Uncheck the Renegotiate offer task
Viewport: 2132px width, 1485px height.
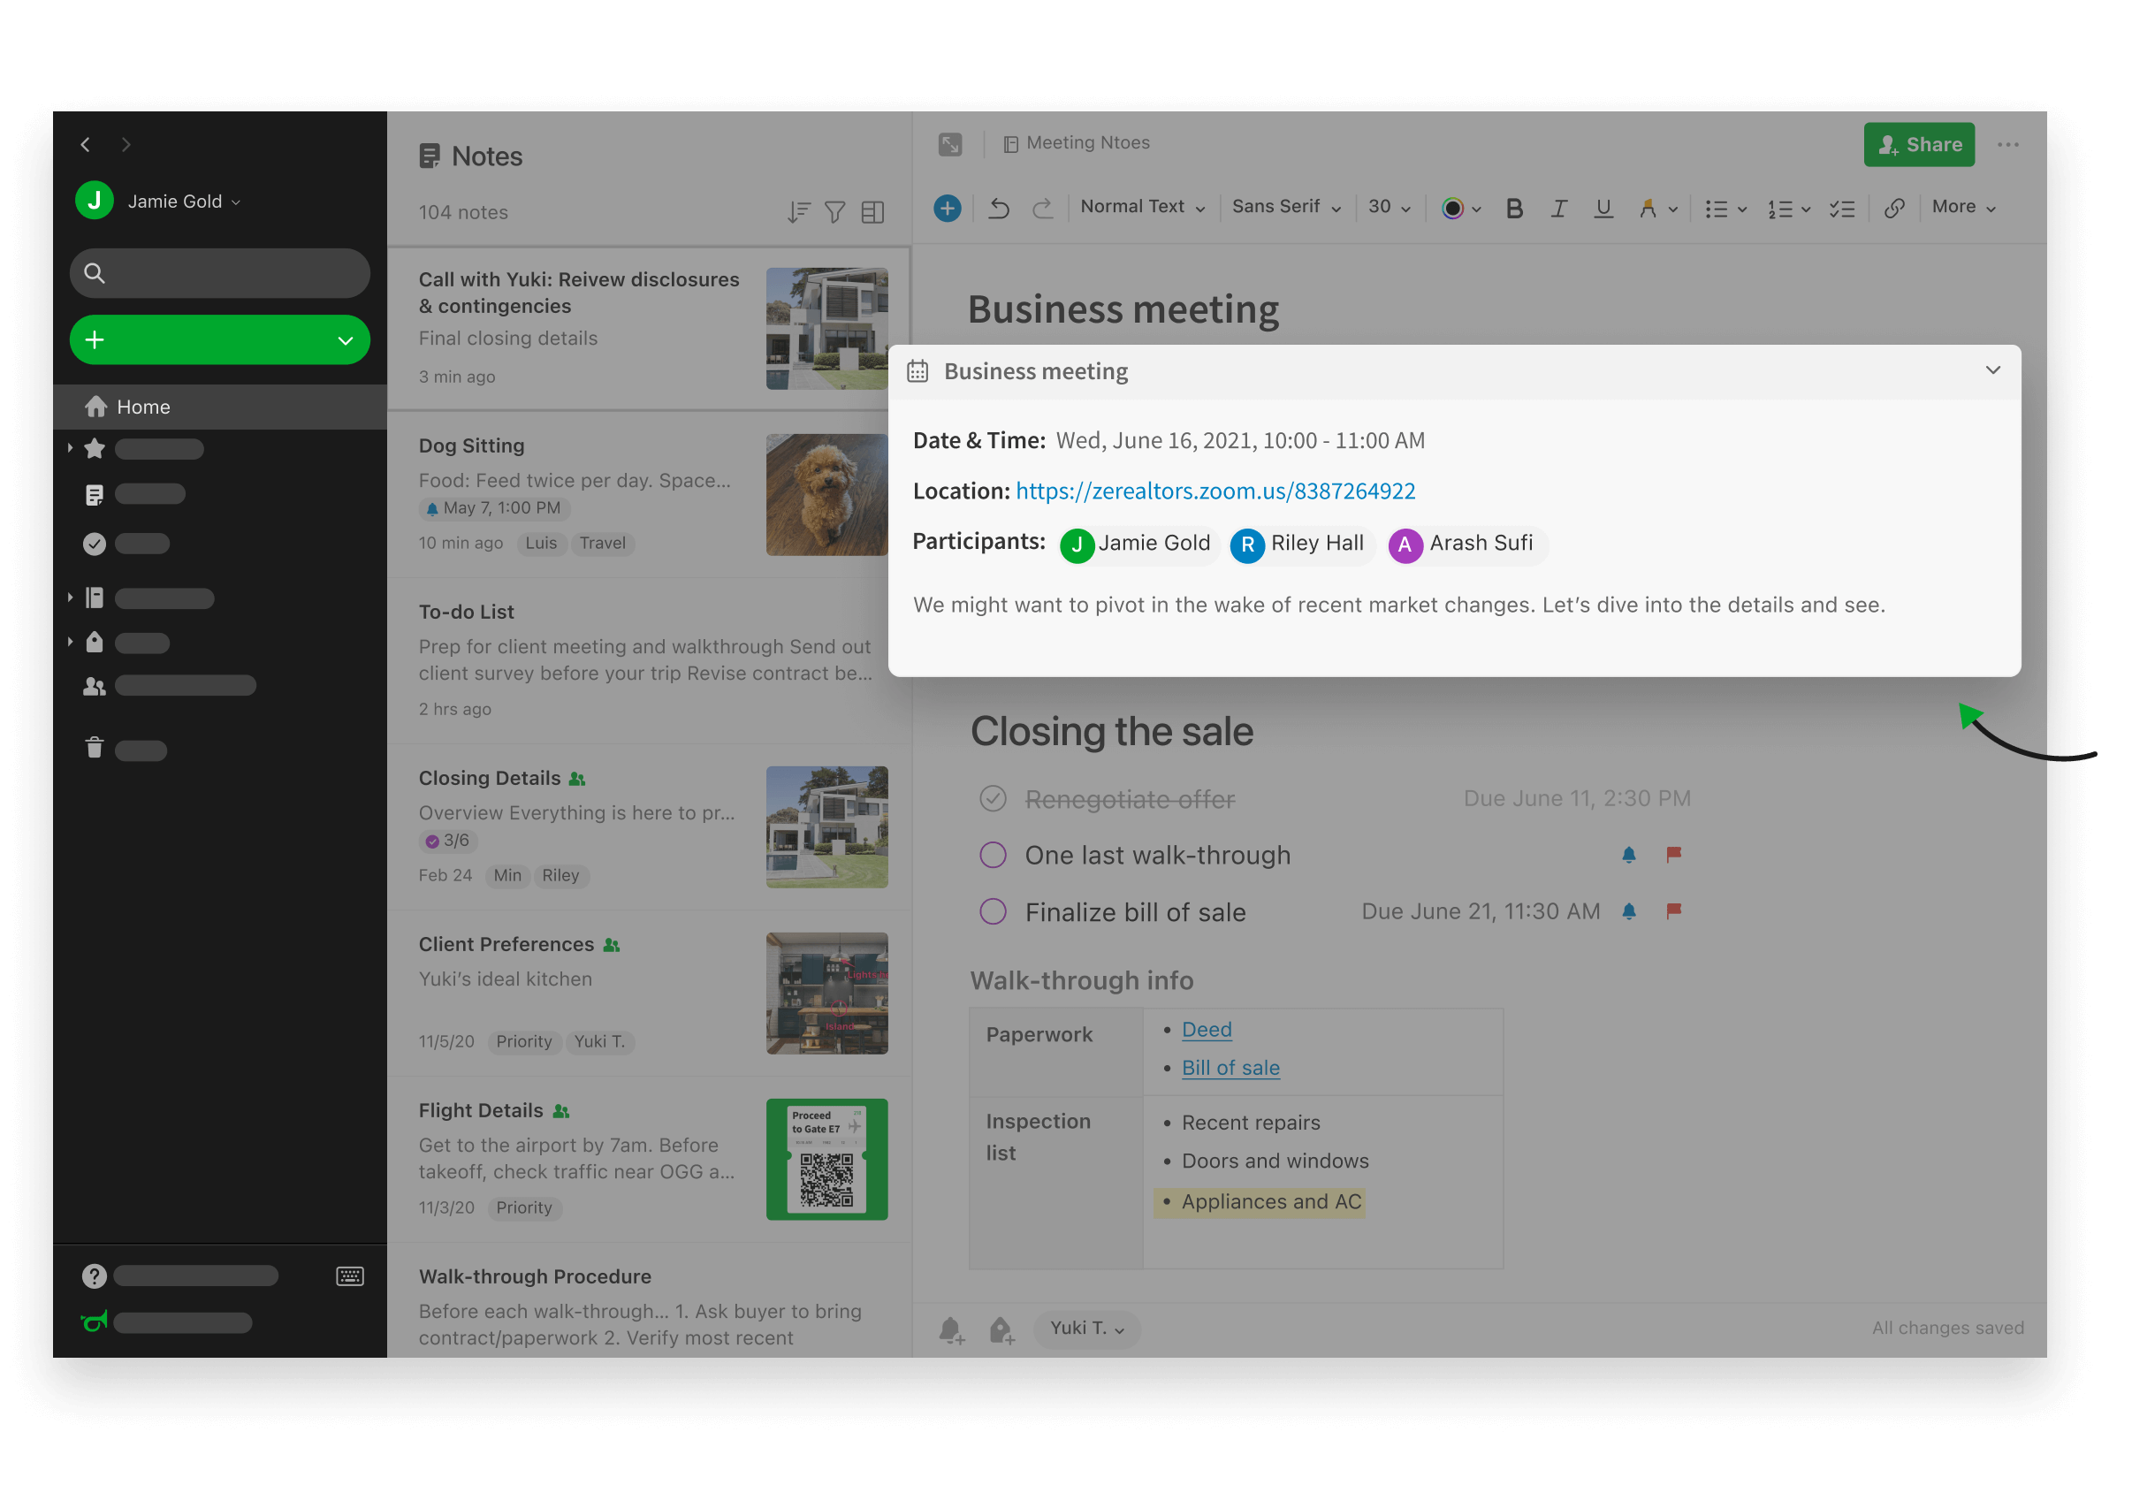click(x=993, y=799)
